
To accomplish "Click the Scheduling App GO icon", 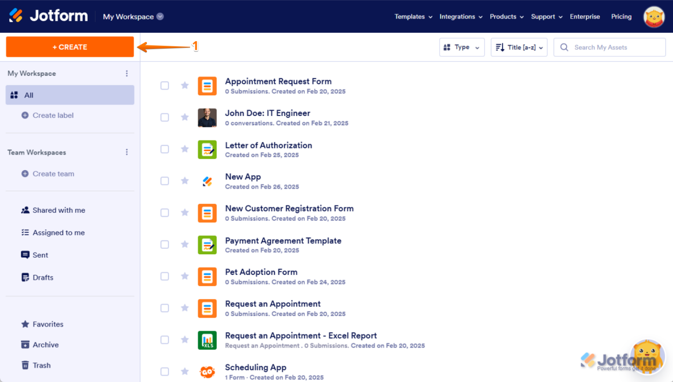I will [x=207, y=371].
